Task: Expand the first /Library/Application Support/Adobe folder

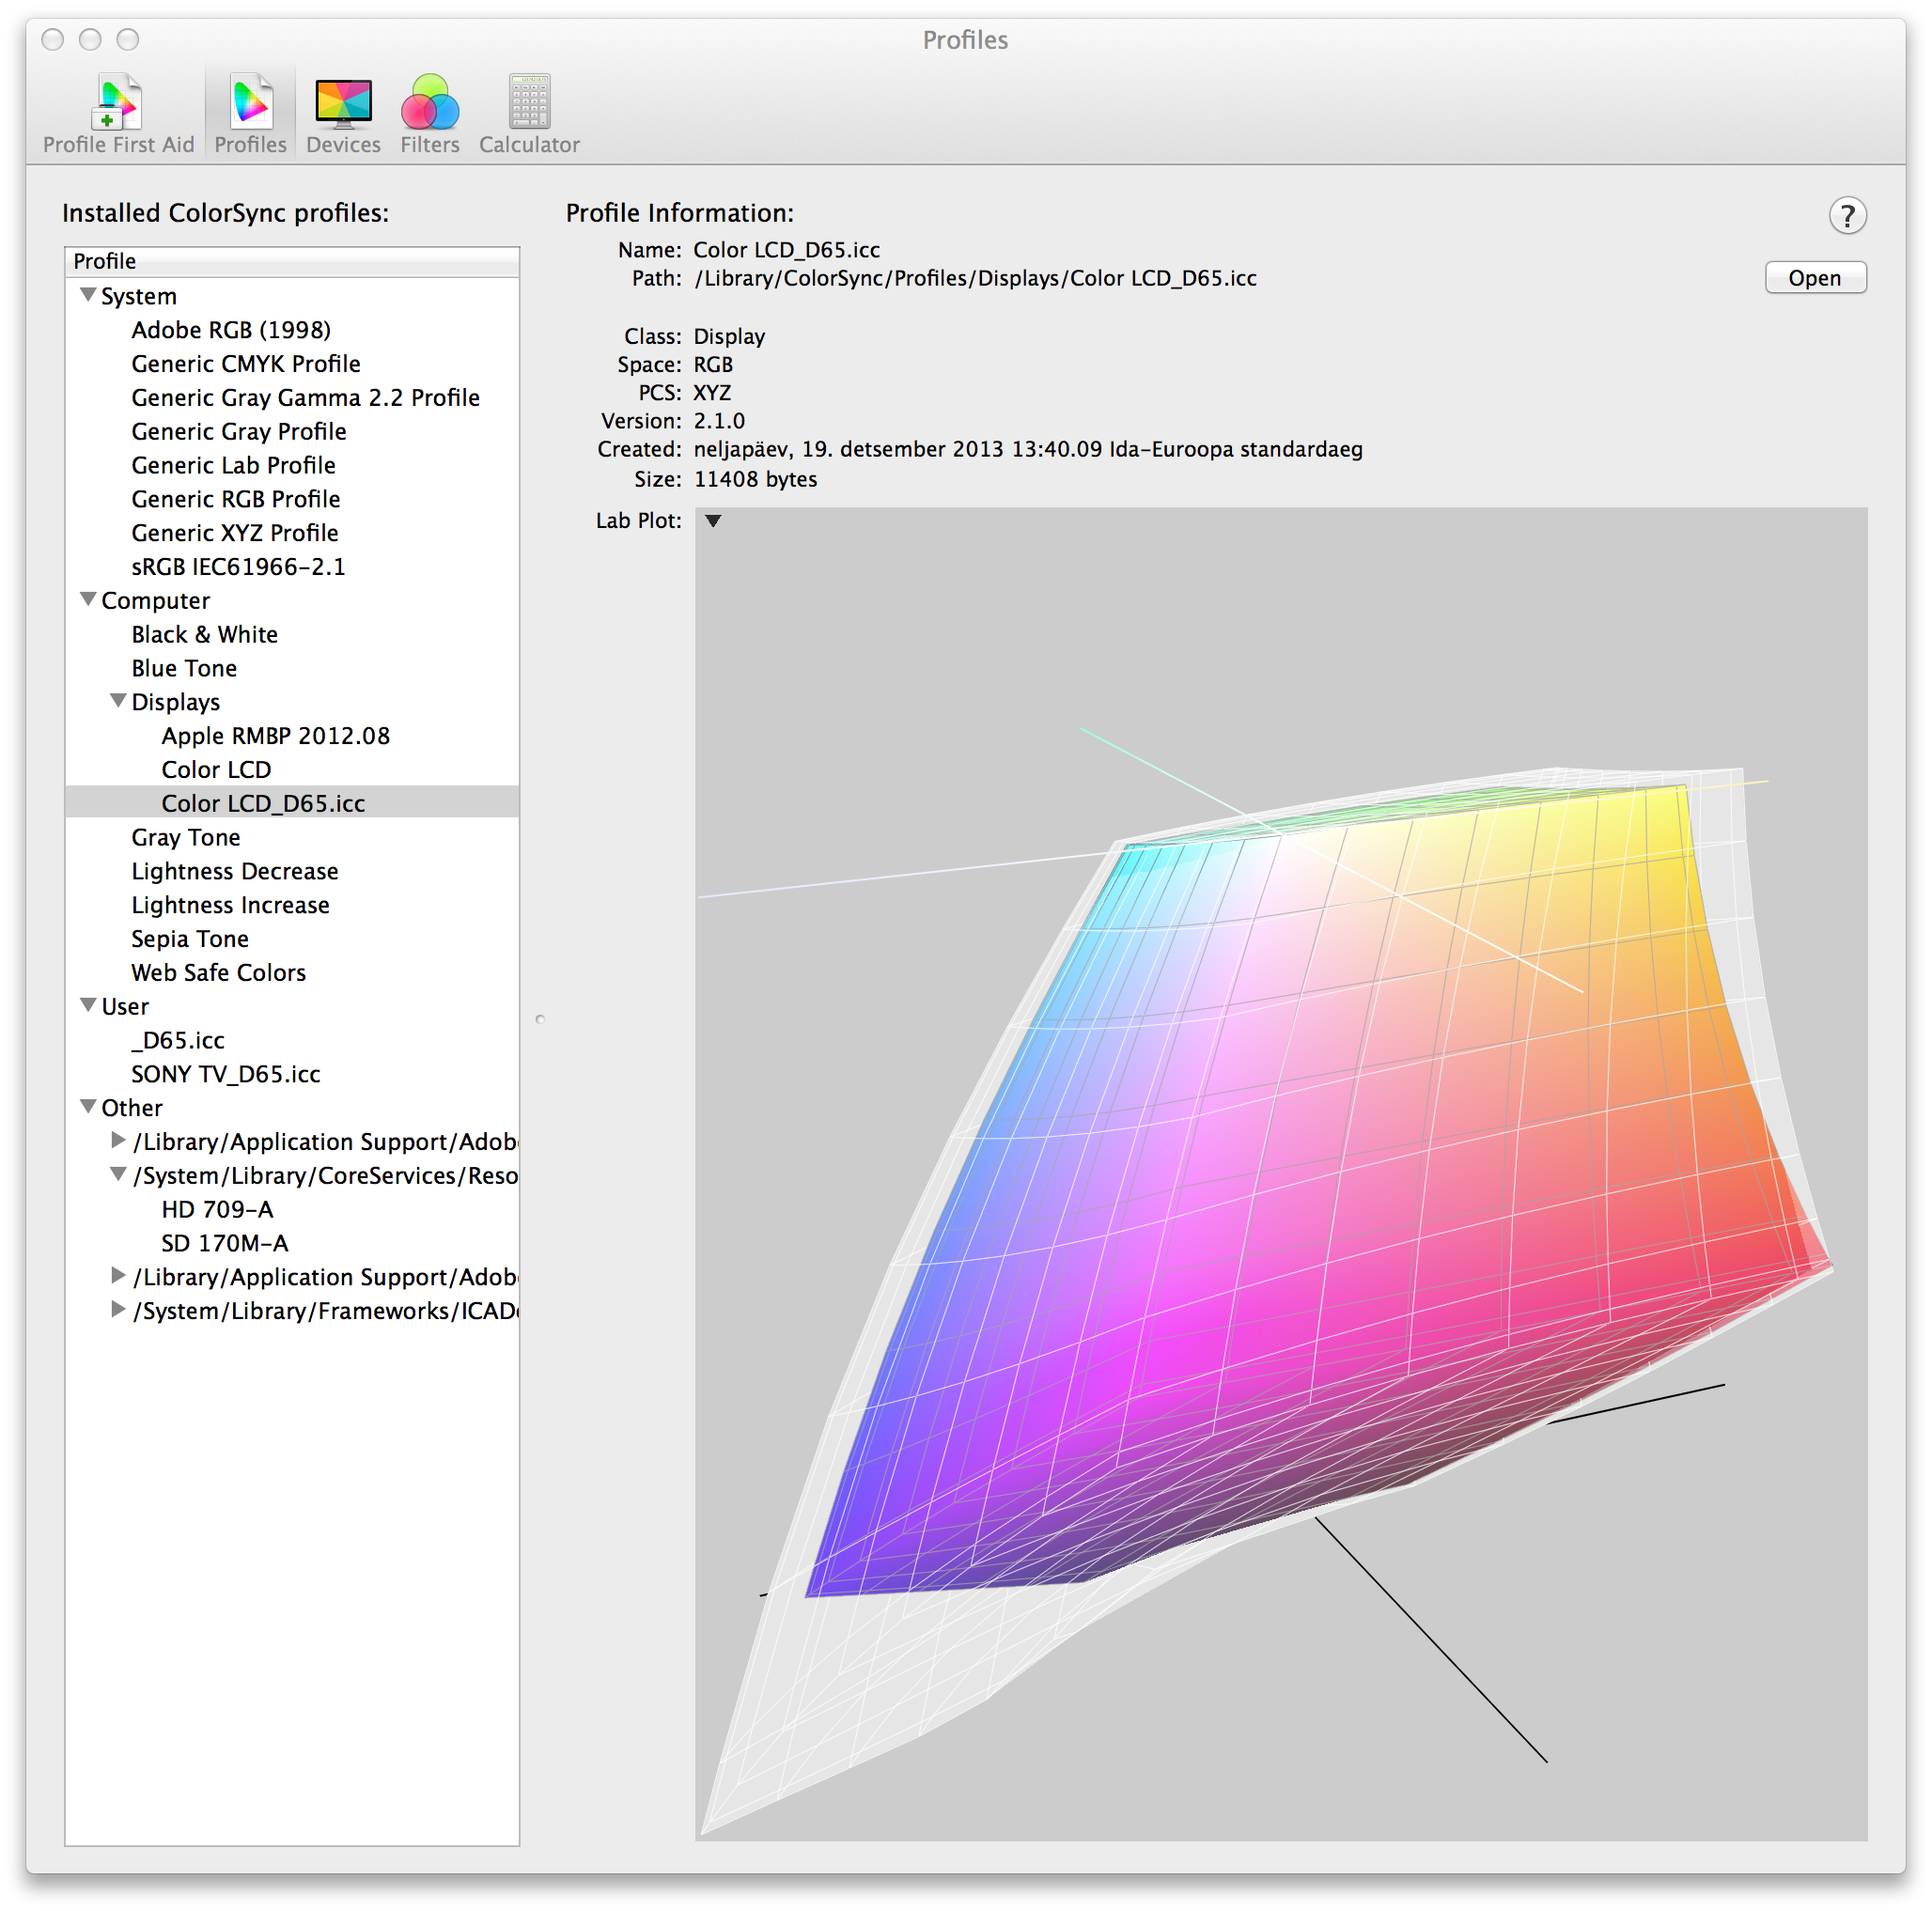Action: (x=118, y=1140)
